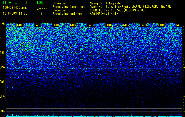Click the file name 1004091400.png

tap(15, 8)
